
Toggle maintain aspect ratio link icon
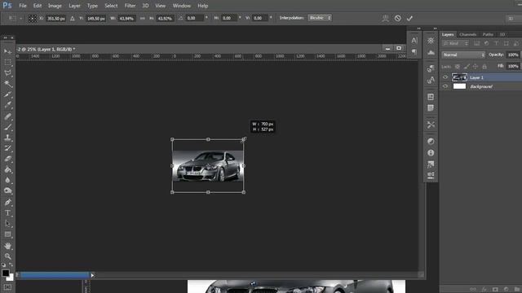tap(143, 18)
